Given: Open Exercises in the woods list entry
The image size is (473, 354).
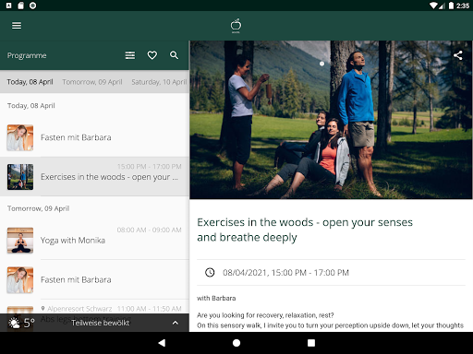Looking at the screenshot, I should 94,177.
